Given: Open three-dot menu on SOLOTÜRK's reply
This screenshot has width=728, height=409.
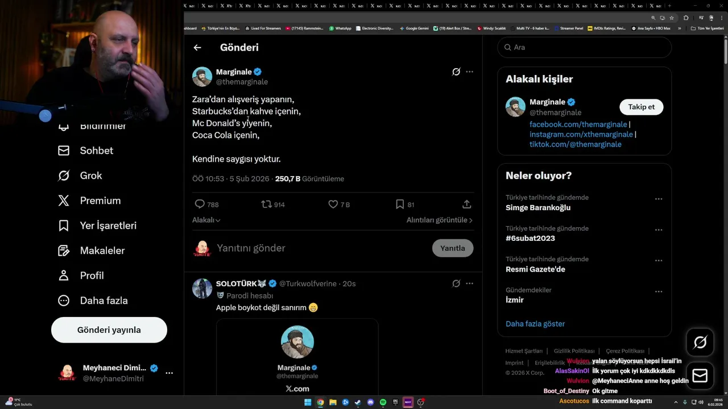Looking at the screenshot, I should (x=469, y=283).
